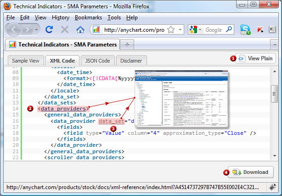Open the Edit menu
282x196 pixels.
tap(25, 17)
